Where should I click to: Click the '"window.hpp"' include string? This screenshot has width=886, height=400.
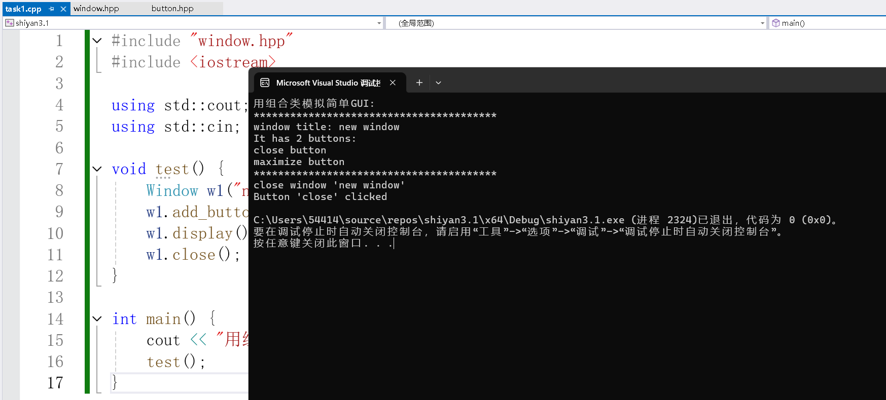point(241,41)
